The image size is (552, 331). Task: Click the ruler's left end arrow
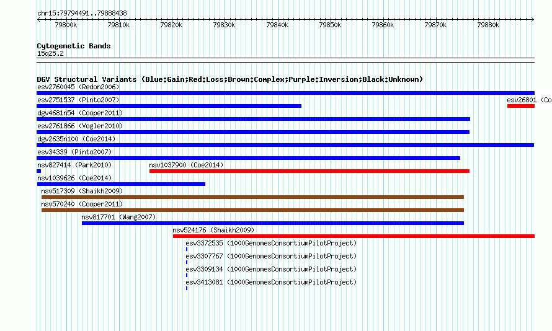[38, 19]
